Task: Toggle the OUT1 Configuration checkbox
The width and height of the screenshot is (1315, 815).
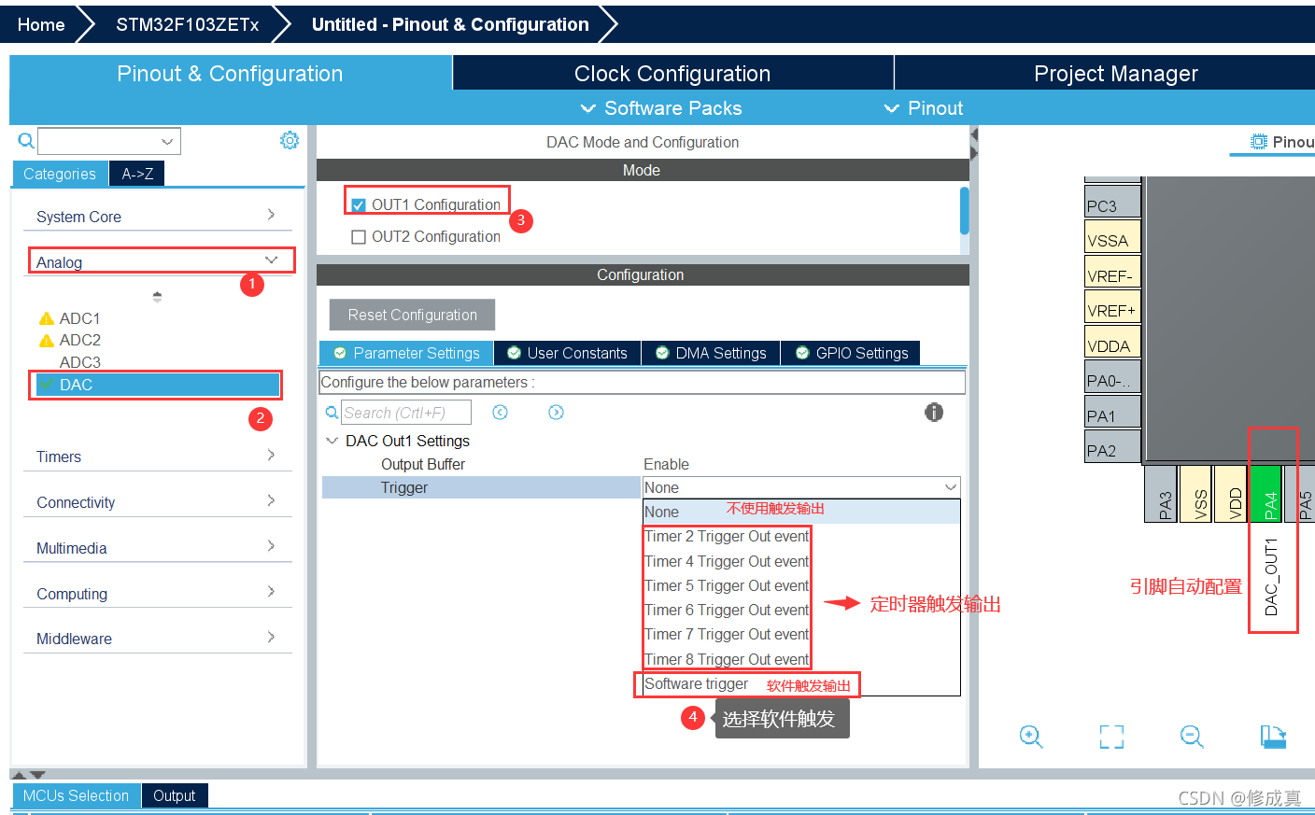Action: click(x=359, y=205)
